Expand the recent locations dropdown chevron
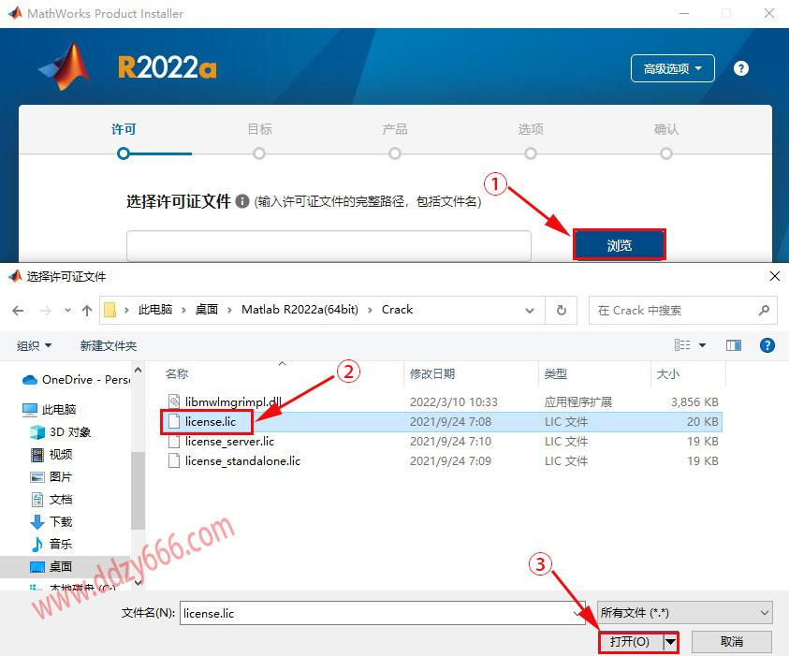Image resolution: width=789 pixels, height=656 pixels. (x=67, y=311)
